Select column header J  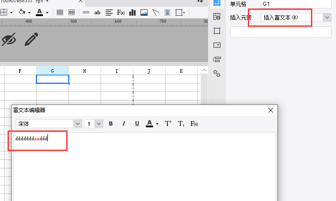click(x=149, y=71)
